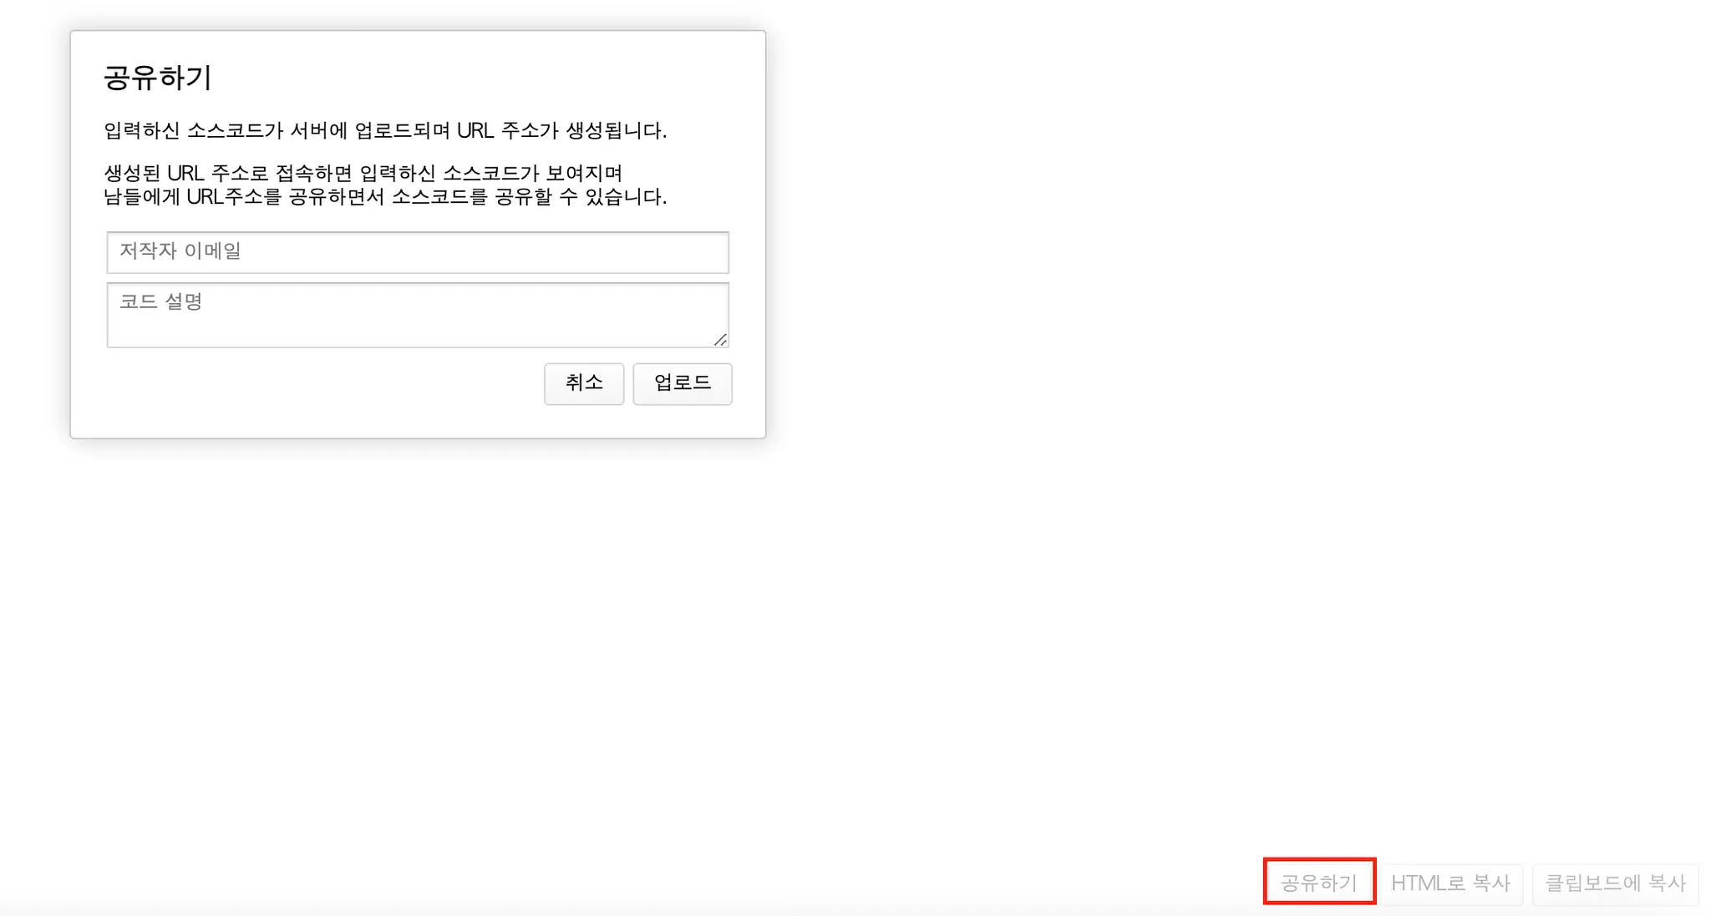Screen dimensions: 1711x916
Task: Select the HTML로 복사 button
Action: 1450,883
